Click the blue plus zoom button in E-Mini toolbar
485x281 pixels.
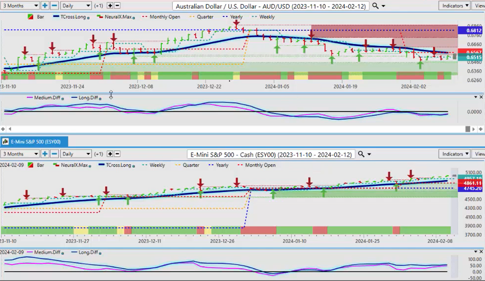(x=45, y=154)
